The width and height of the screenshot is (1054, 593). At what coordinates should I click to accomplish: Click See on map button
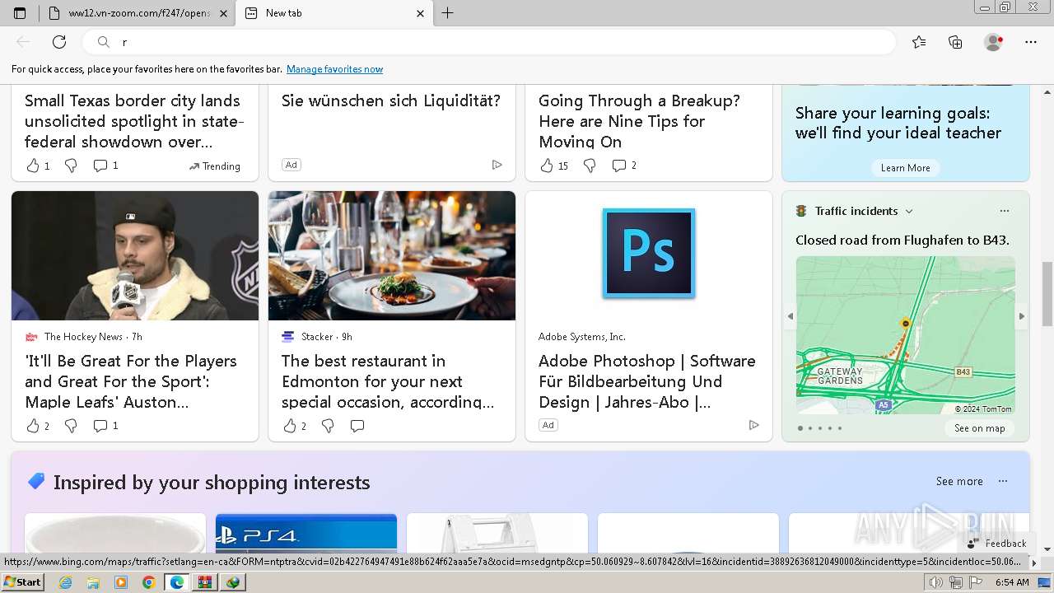click(x=980, y=428)
